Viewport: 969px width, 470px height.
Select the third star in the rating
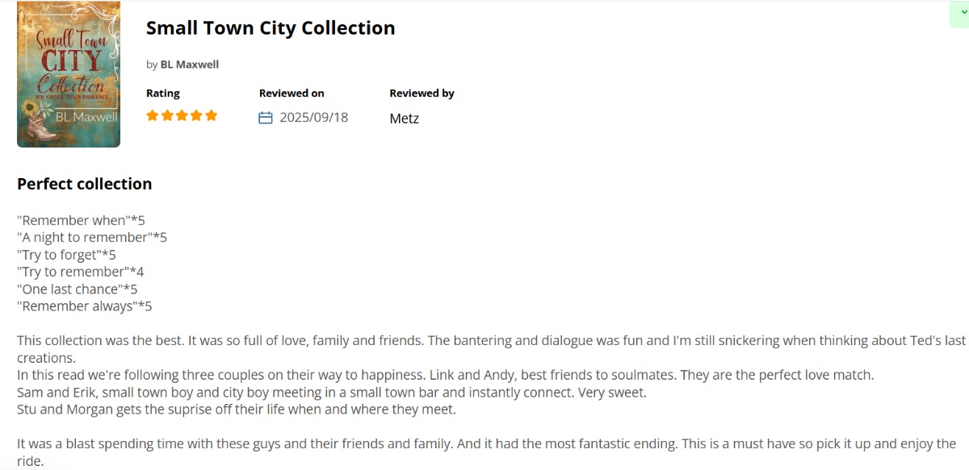182,115
